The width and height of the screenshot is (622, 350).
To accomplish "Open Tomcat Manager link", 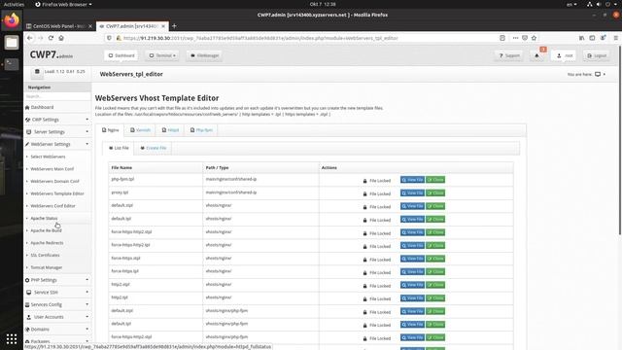I will pos(47,267).
